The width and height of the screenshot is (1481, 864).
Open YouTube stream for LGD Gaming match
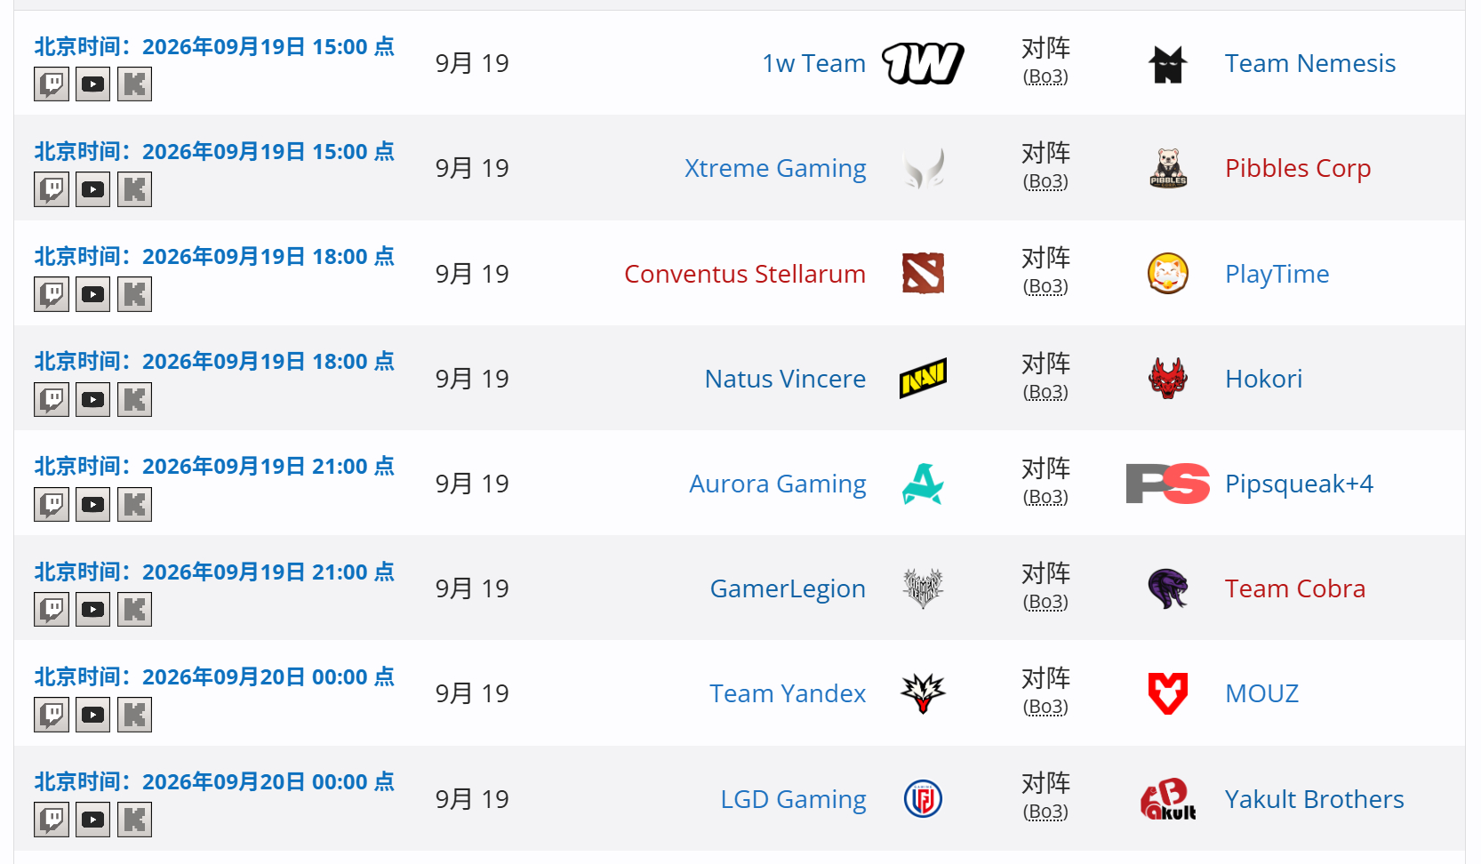point(92,820)
